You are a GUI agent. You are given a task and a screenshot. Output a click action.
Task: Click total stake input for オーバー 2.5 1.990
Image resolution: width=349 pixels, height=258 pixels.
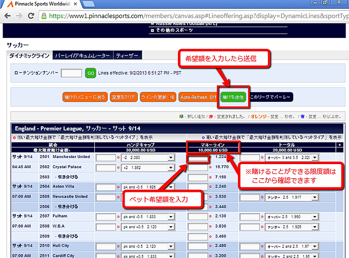pos(250,217)
